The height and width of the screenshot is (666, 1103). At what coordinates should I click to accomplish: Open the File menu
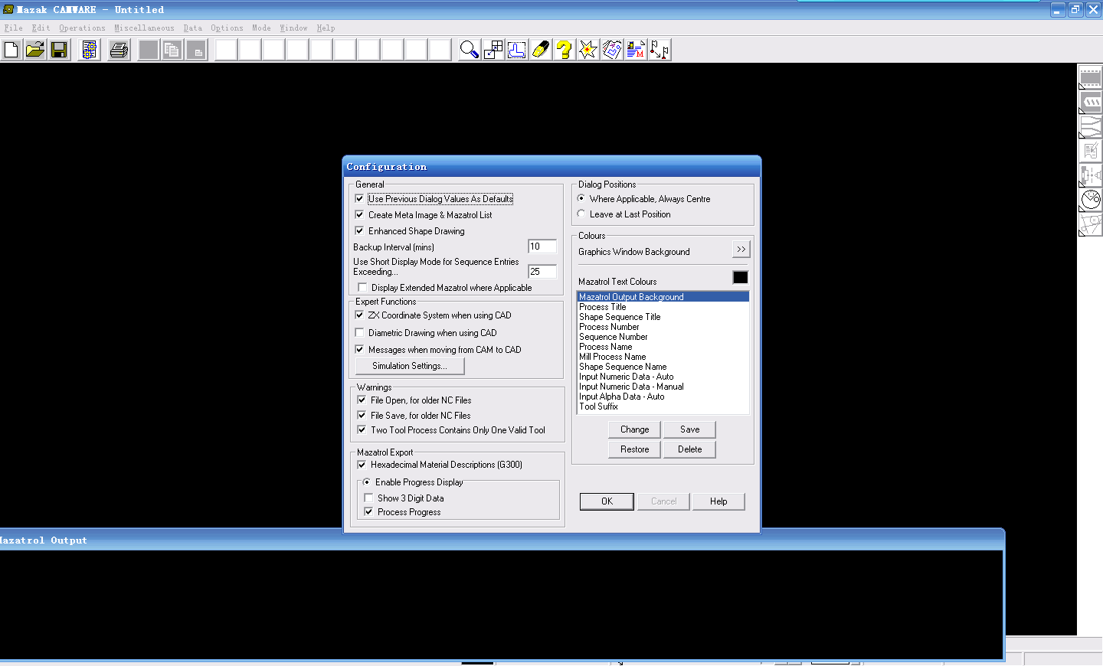(14, 28)
